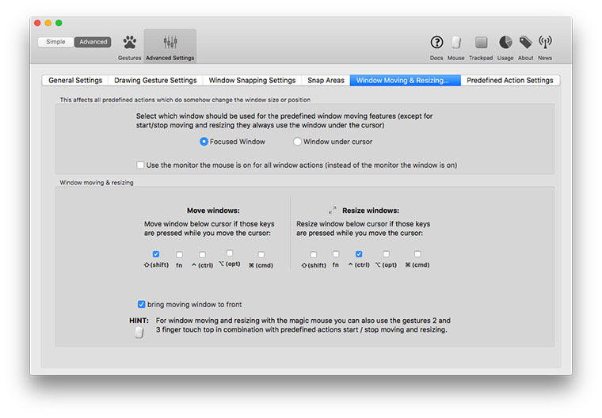
Task: Open the About tag icon
Action: point(525,43)
